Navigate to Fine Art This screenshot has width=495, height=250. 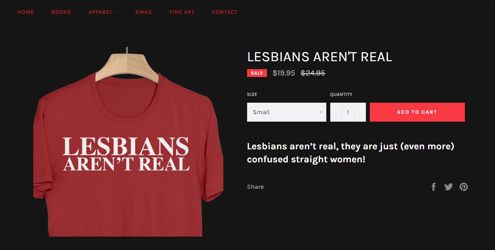click(182, 12)
